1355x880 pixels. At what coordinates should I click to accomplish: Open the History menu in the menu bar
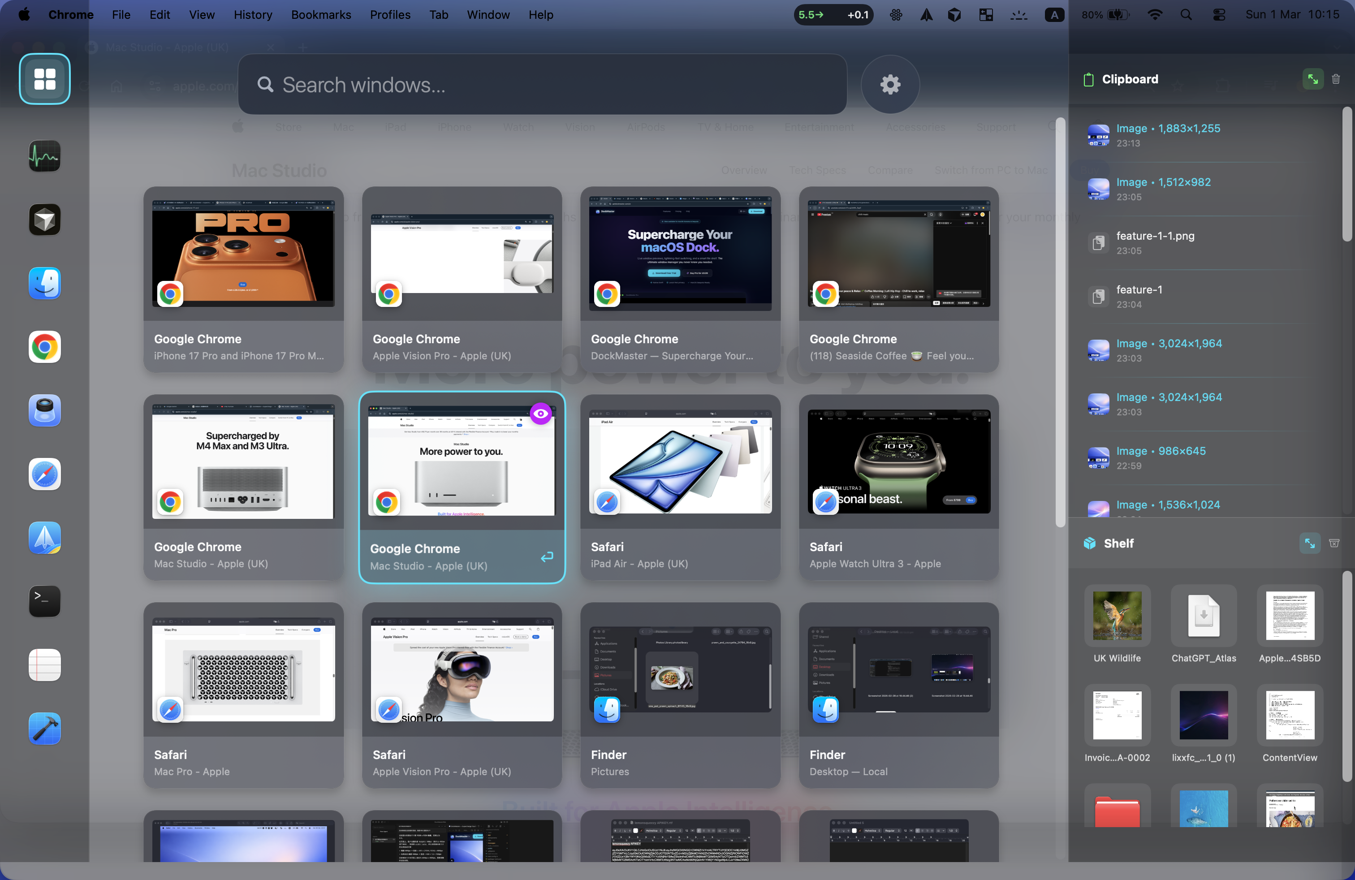(252, 15)
